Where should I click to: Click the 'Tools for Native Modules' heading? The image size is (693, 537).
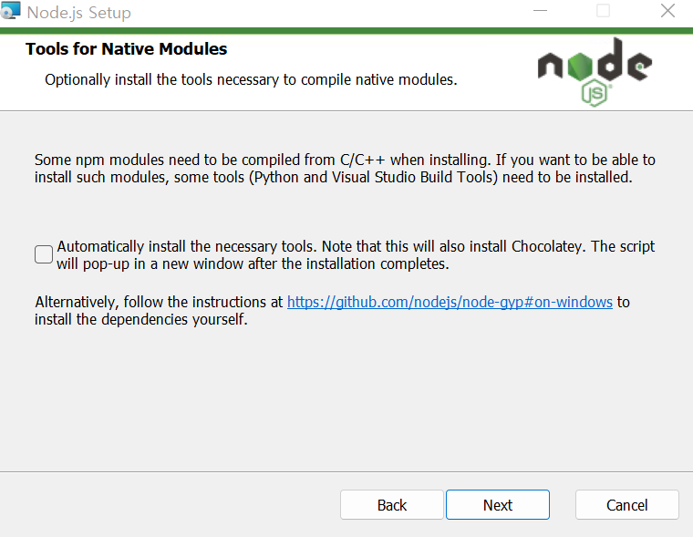[x=127, y=49]
